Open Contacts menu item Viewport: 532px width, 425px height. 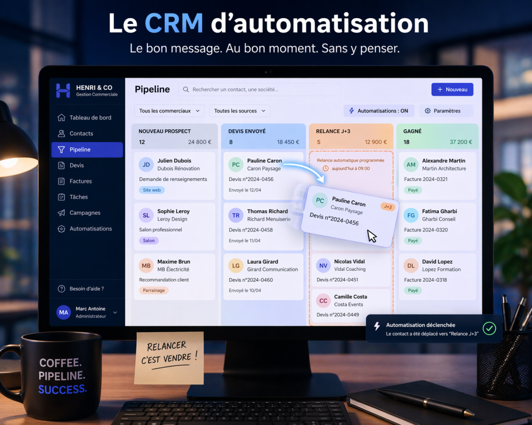point(87,133)
